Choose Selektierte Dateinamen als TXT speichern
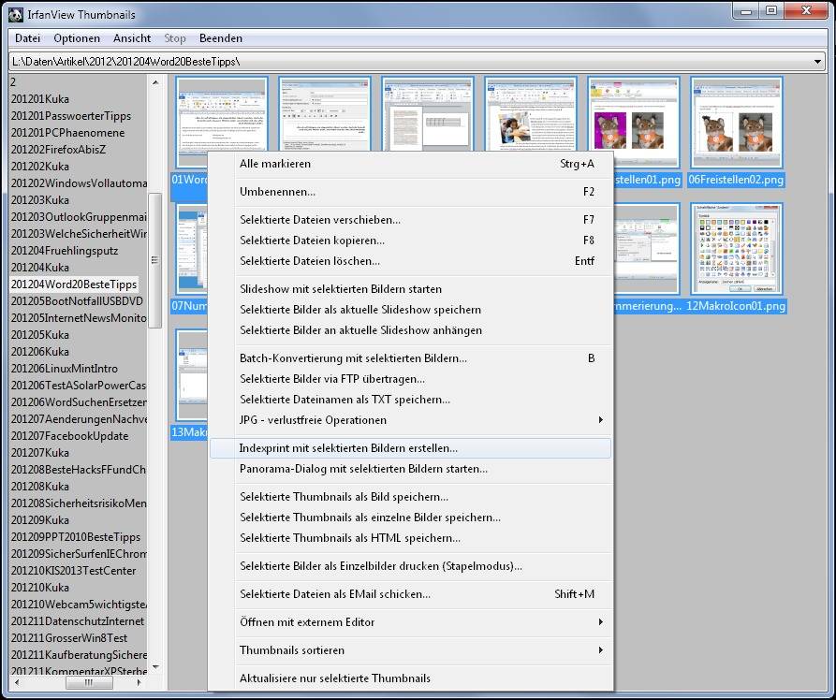 coord(411,400)
